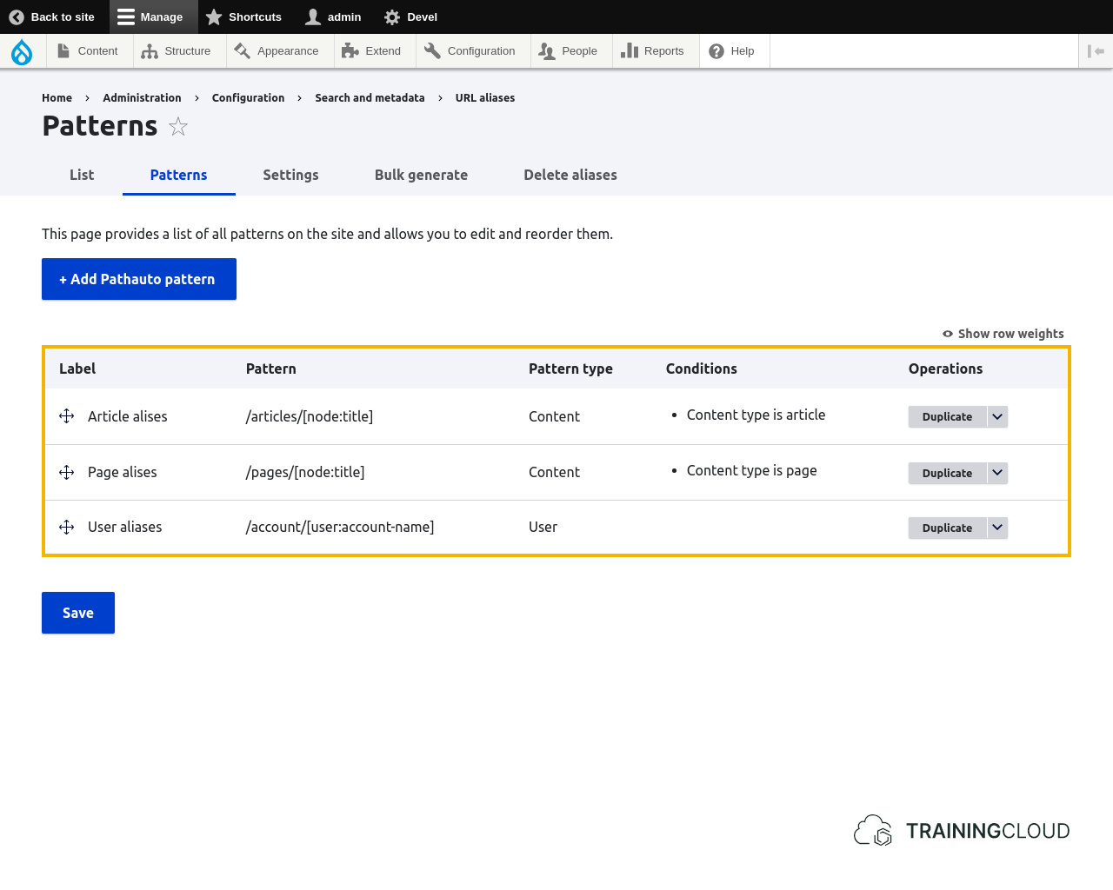Click the Label column header
Image resolution: width=1113 pixels, height=890 pixels.
tap(77, 369)
